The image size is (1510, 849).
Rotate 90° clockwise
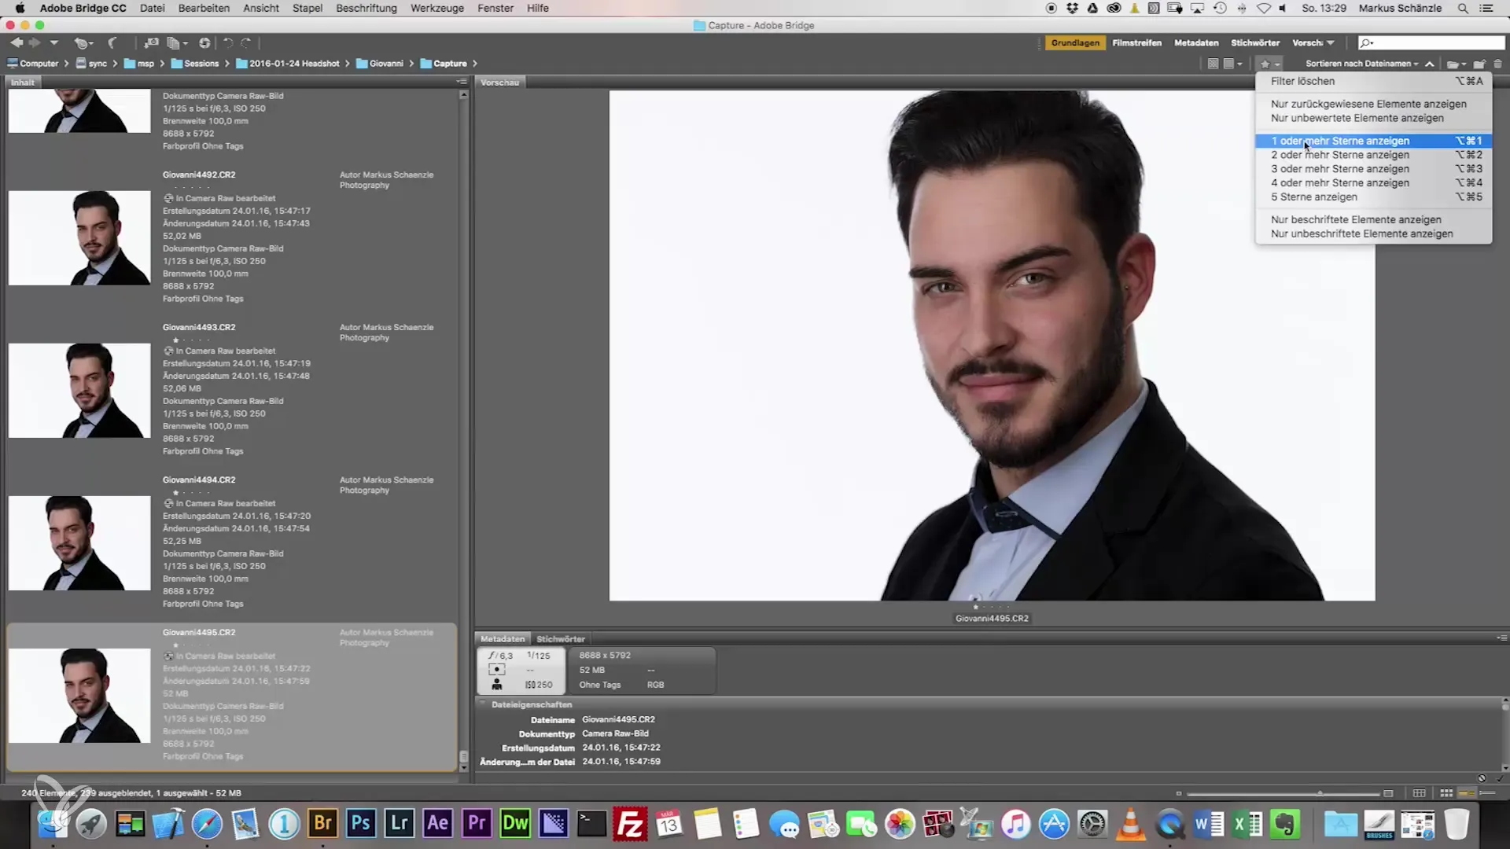click(x=246, y=42)
